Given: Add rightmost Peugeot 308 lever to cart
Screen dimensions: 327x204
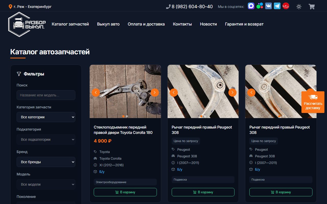Looking at the screenshot, I should (x=281, y=192).
